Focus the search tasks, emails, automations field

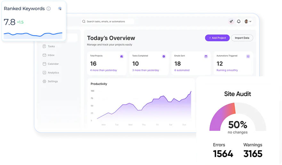pyautogui.click(x=109, y=22)
